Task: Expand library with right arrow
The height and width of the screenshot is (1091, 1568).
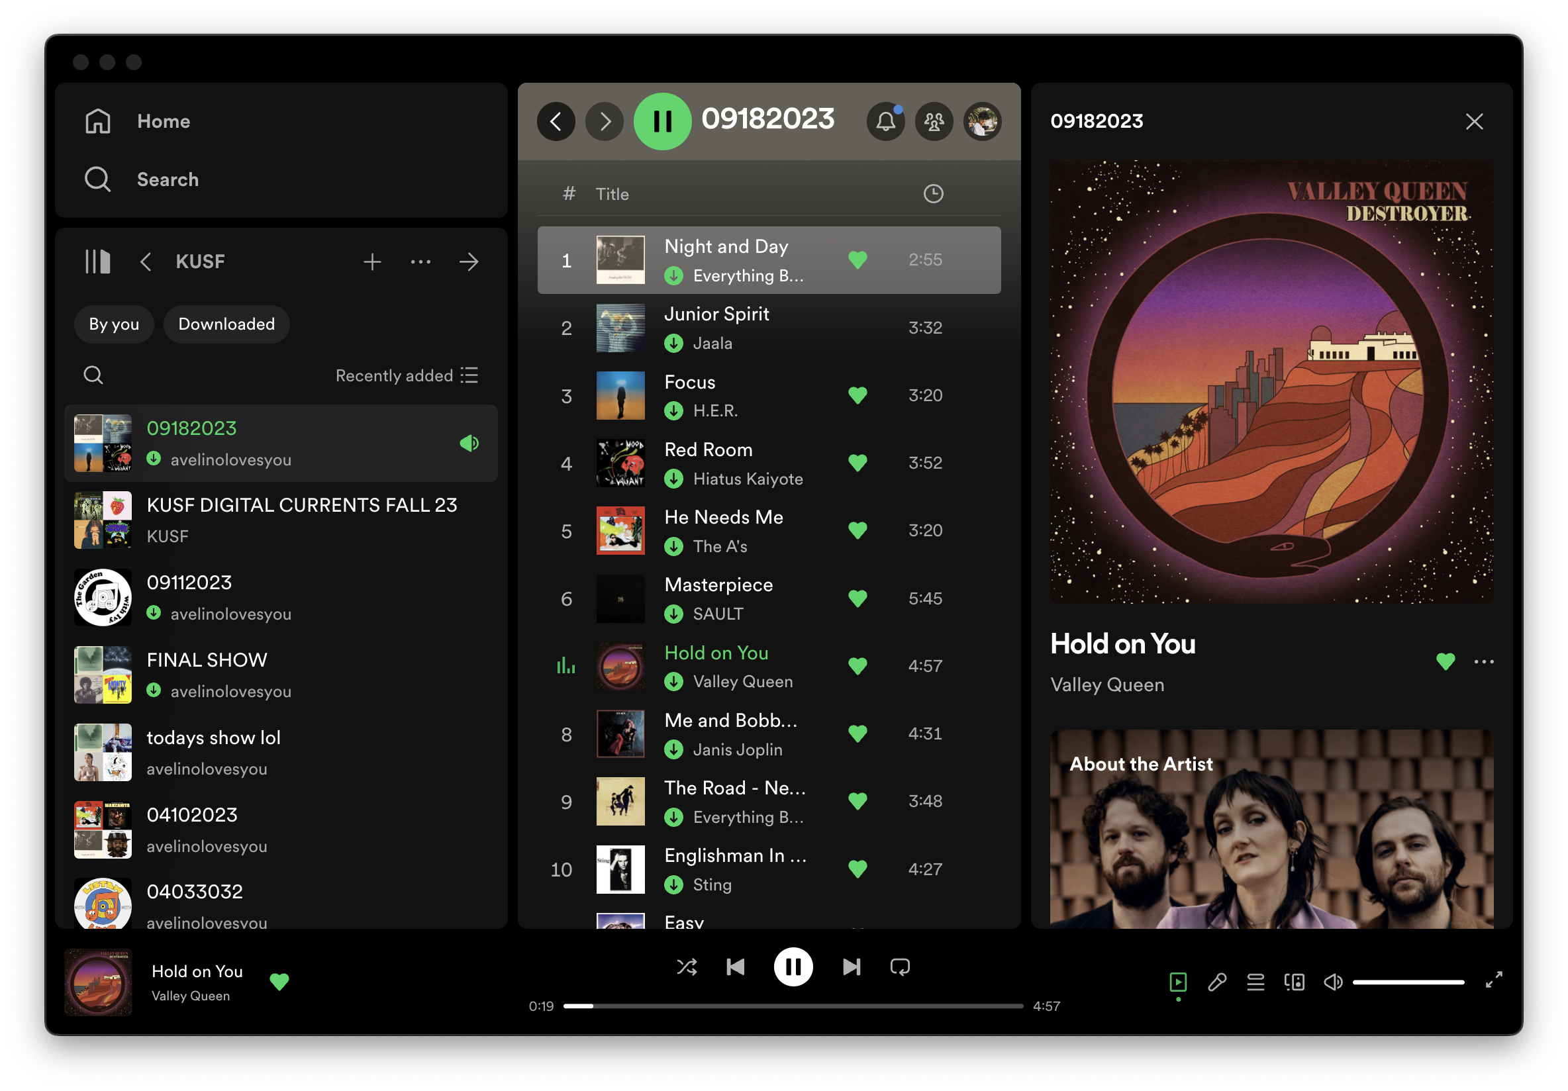Action: (469, 261)
